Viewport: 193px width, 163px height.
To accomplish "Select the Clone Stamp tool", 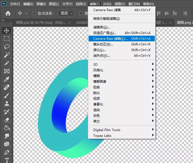I will click(x=7, y=104).
